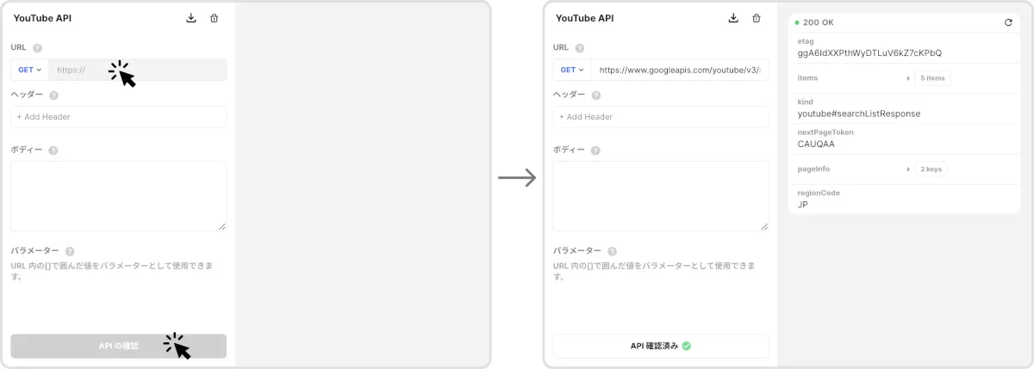Screen dimensions: 1034x369
Task: Click the etag key label
Action: (806, 41)
